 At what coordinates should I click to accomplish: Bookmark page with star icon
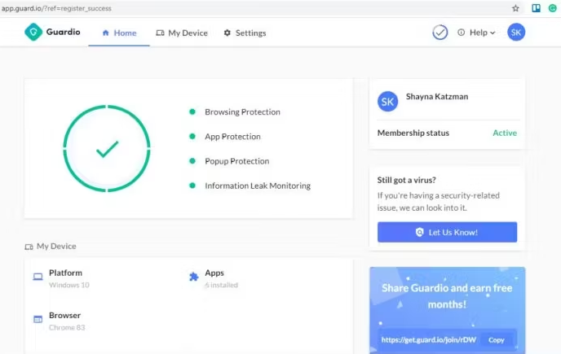515,8
